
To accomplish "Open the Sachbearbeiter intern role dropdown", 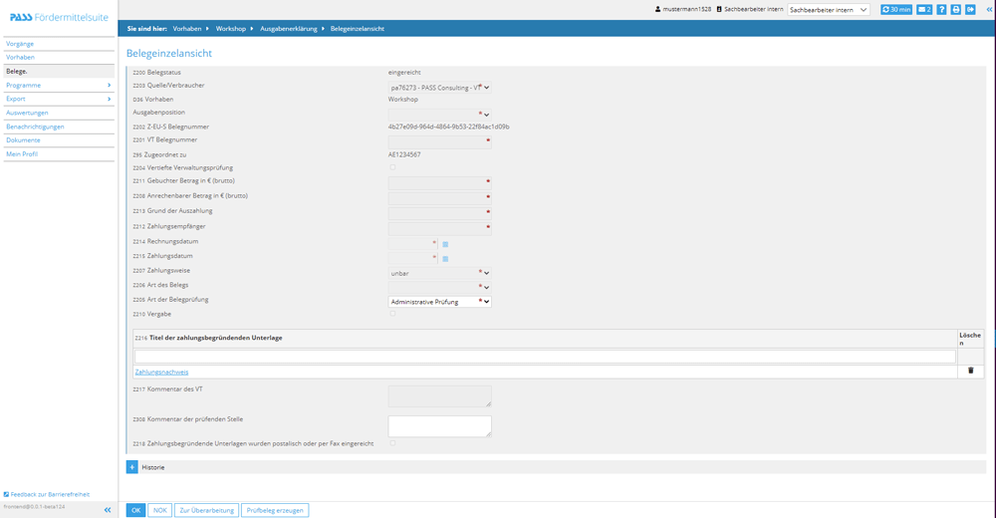I will pyautogui.click(x=829, y=10).
